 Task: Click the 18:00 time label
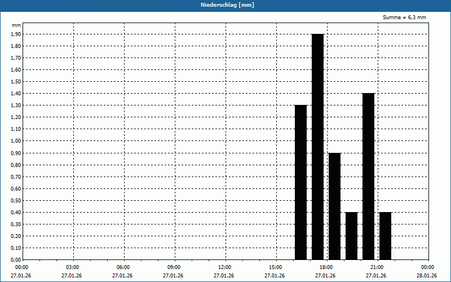pos(326,267)
